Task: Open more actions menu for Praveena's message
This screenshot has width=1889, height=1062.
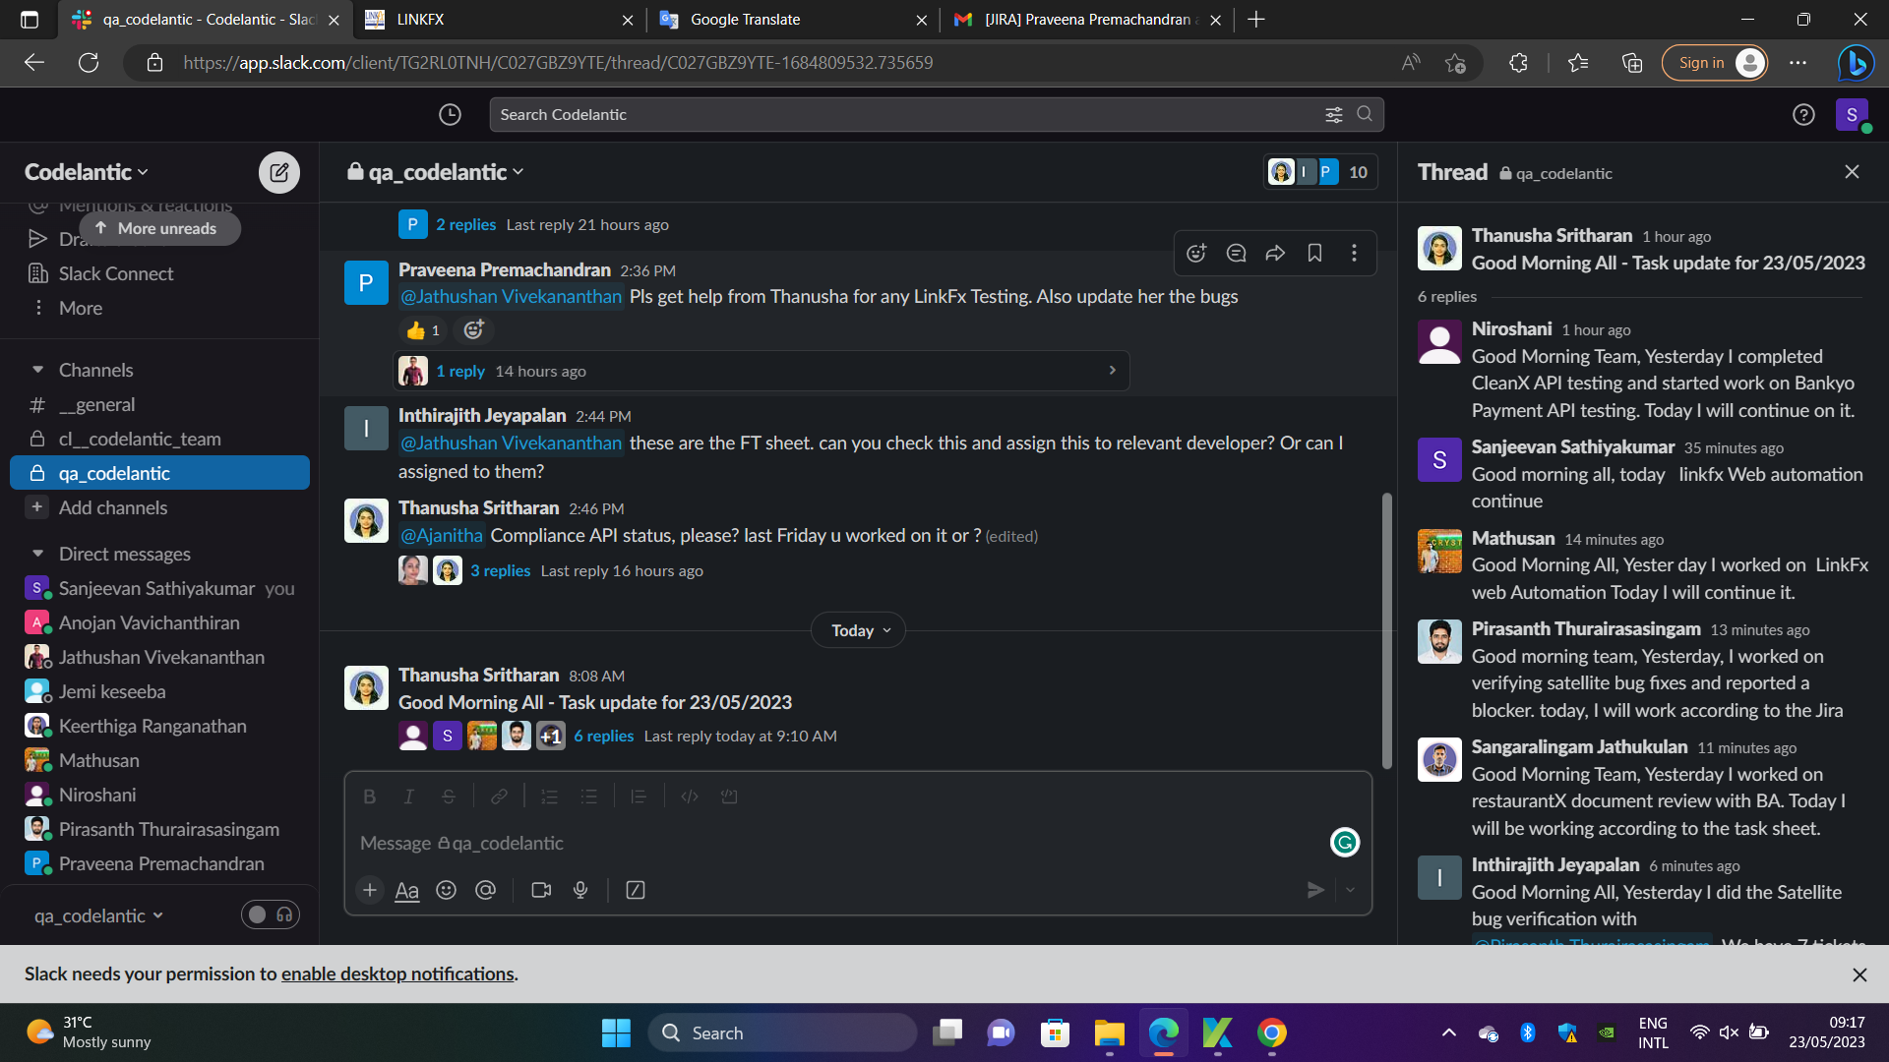Action: pyautogui.click(x=1354, y=254)
